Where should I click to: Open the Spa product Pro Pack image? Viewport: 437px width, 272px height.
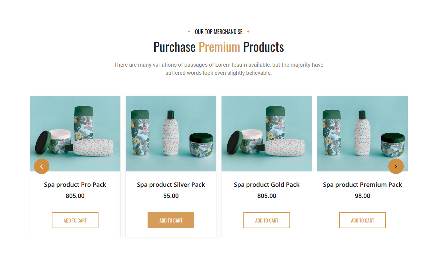(x=75, y=134)
